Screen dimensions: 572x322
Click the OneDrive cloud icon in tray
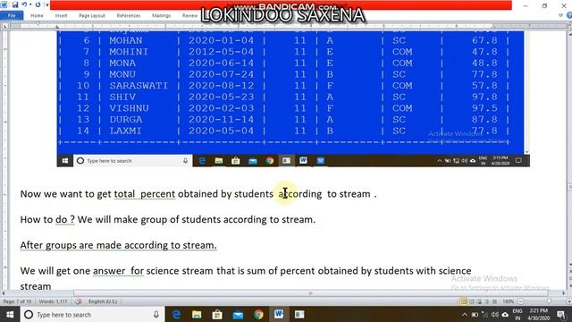coord(505,314)
